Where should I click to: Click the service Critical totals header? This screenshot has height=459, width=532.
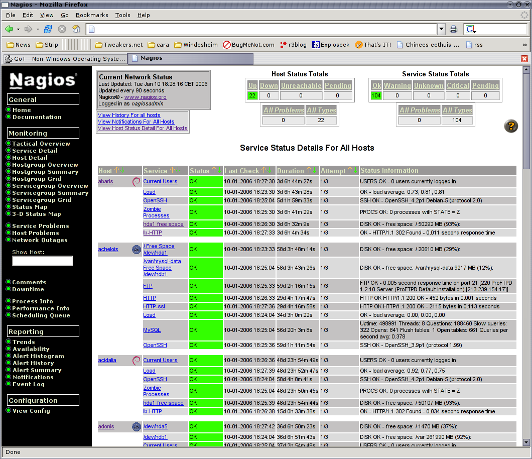point(458,85)
